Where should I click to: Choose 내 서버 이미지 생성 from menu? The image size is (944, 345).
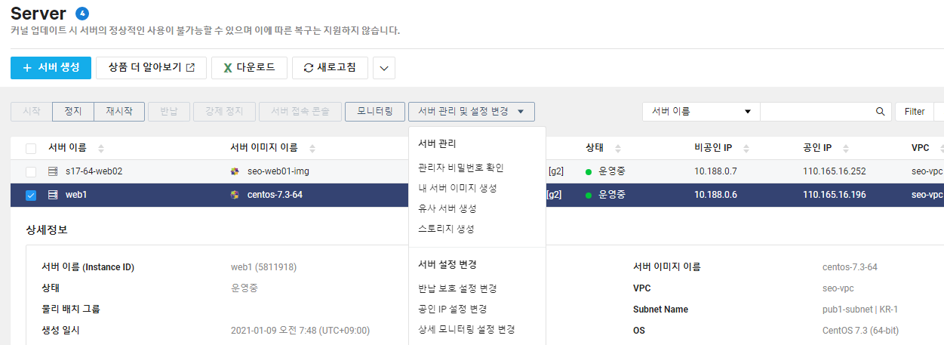[x=457, y=188]
